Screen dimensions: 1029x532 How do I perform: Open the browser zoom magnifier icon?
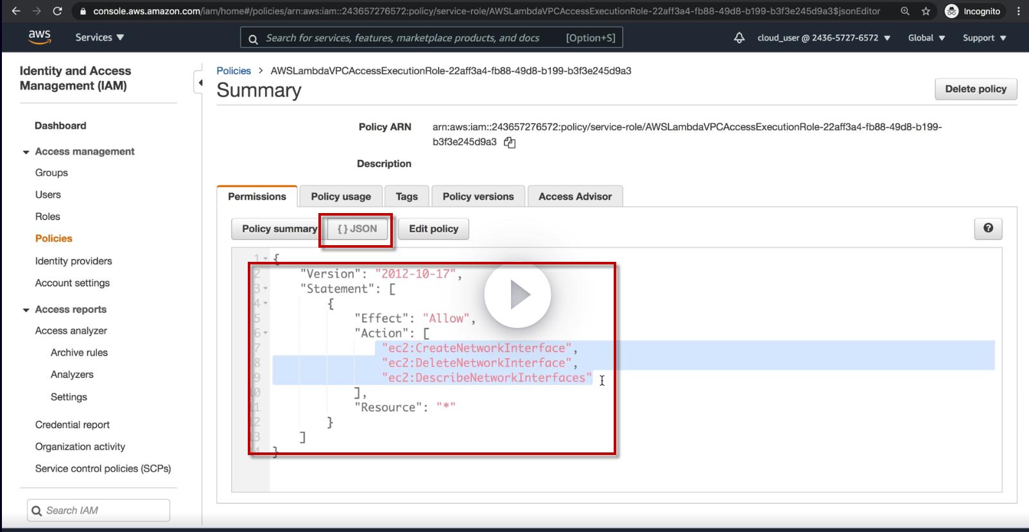point(905,11)
